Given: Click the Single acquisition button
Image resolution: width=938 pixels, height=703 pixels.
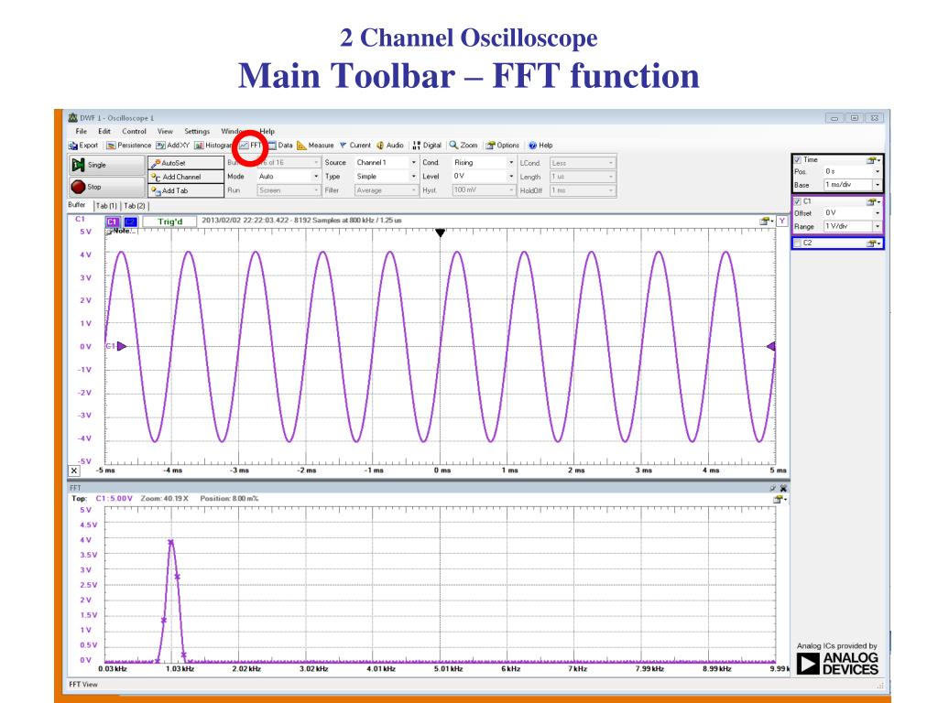Looking at the screenshot, I should [x=106, y=165].
